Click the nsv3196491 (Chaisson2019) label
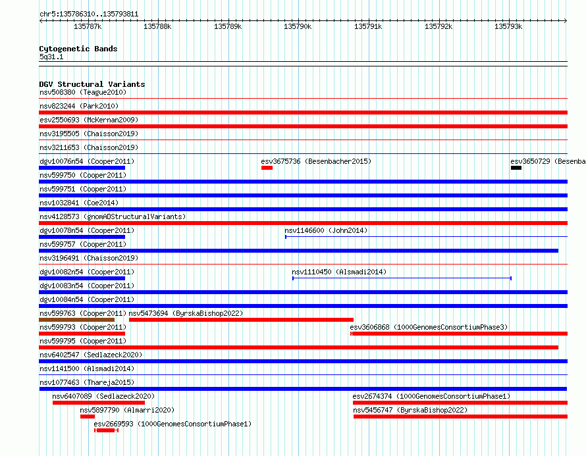 point(89,258)
